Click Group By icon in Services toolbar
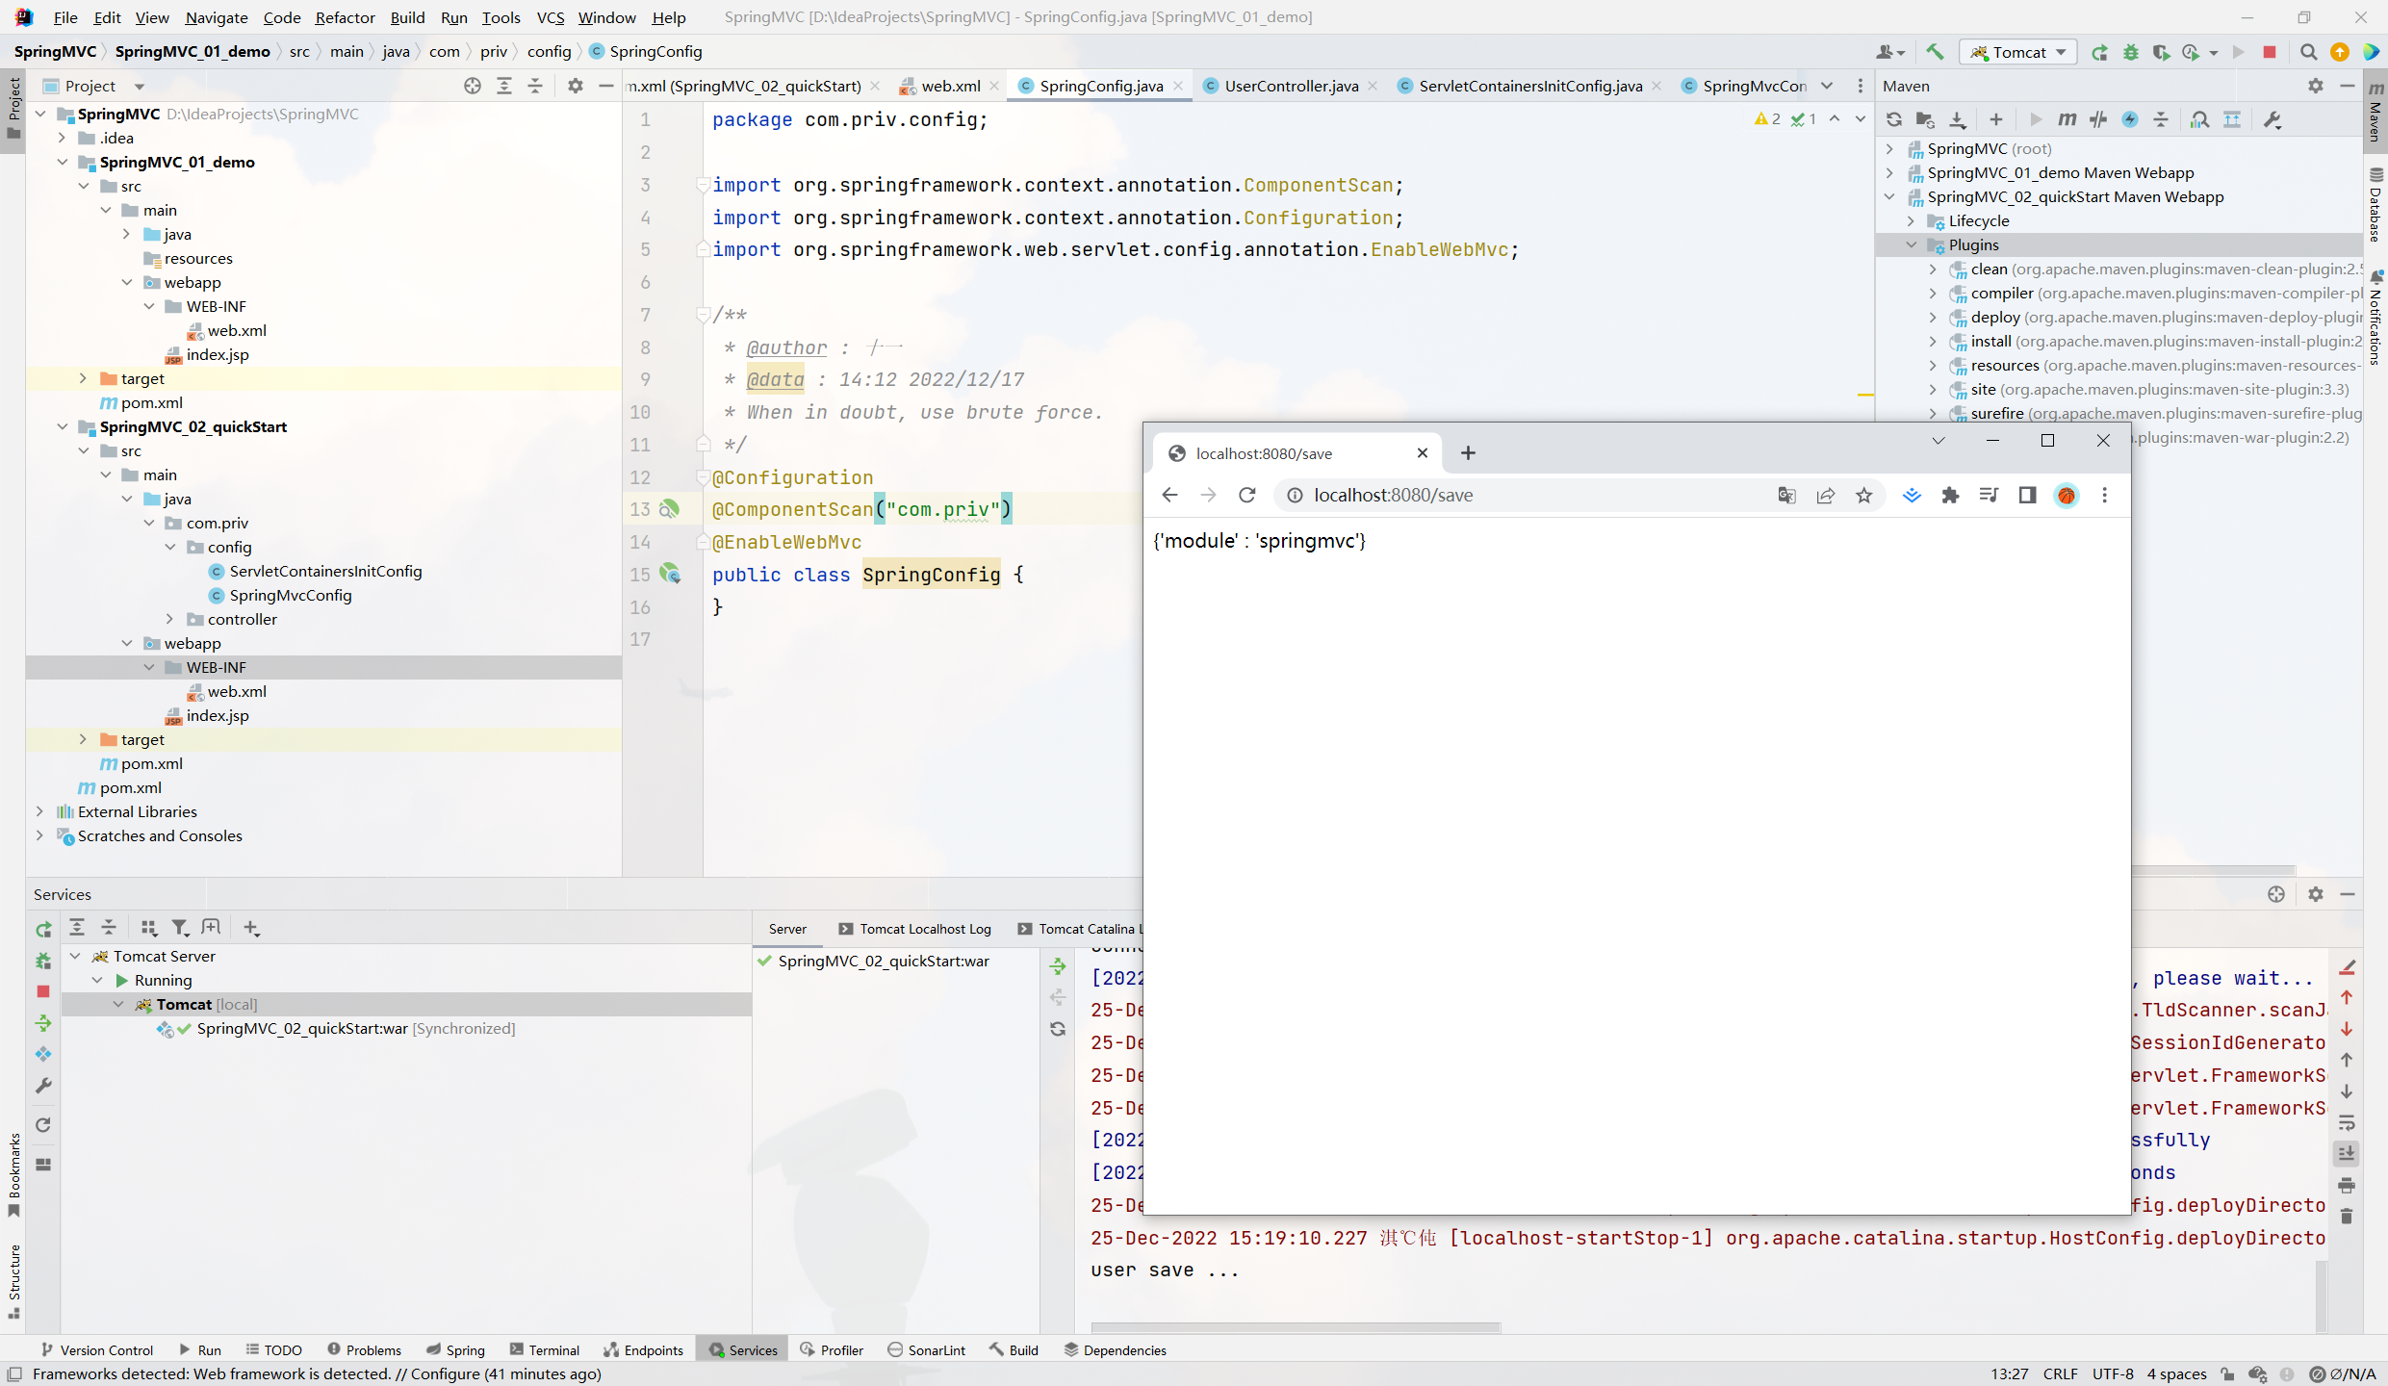This screenshot has width=2388, height=1386. click(148, 928)
